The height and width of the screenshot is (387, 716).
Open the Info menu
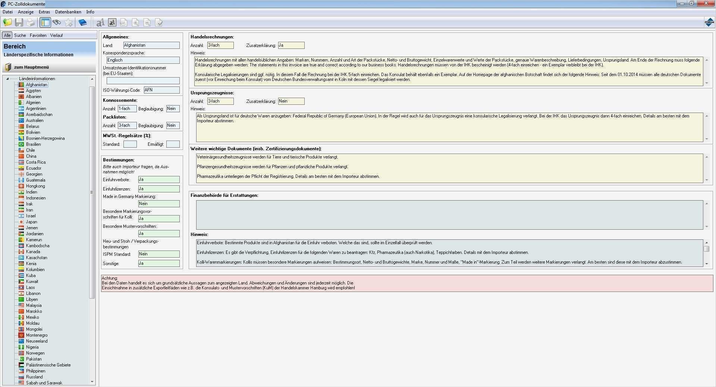[x=90, y=12]
